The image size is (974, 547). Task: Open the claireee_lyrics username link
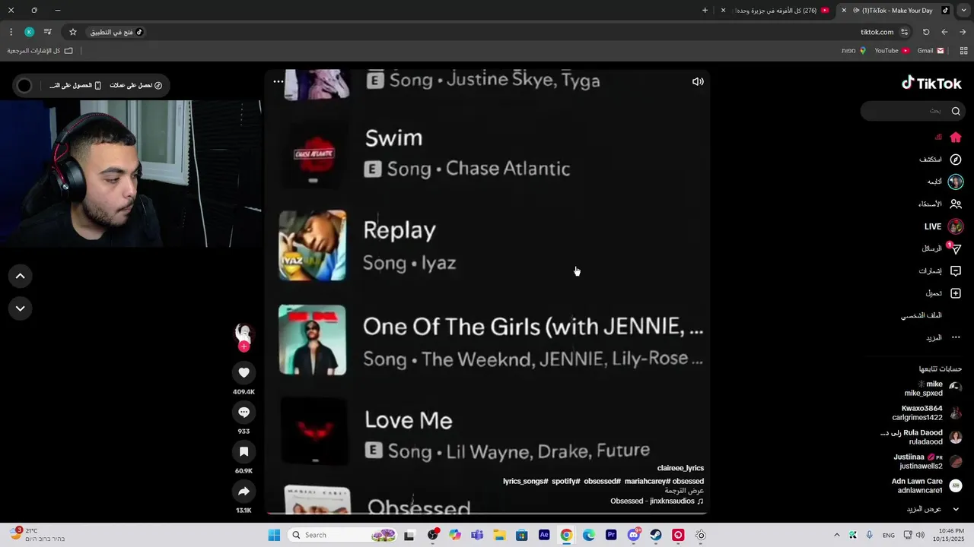680,468
